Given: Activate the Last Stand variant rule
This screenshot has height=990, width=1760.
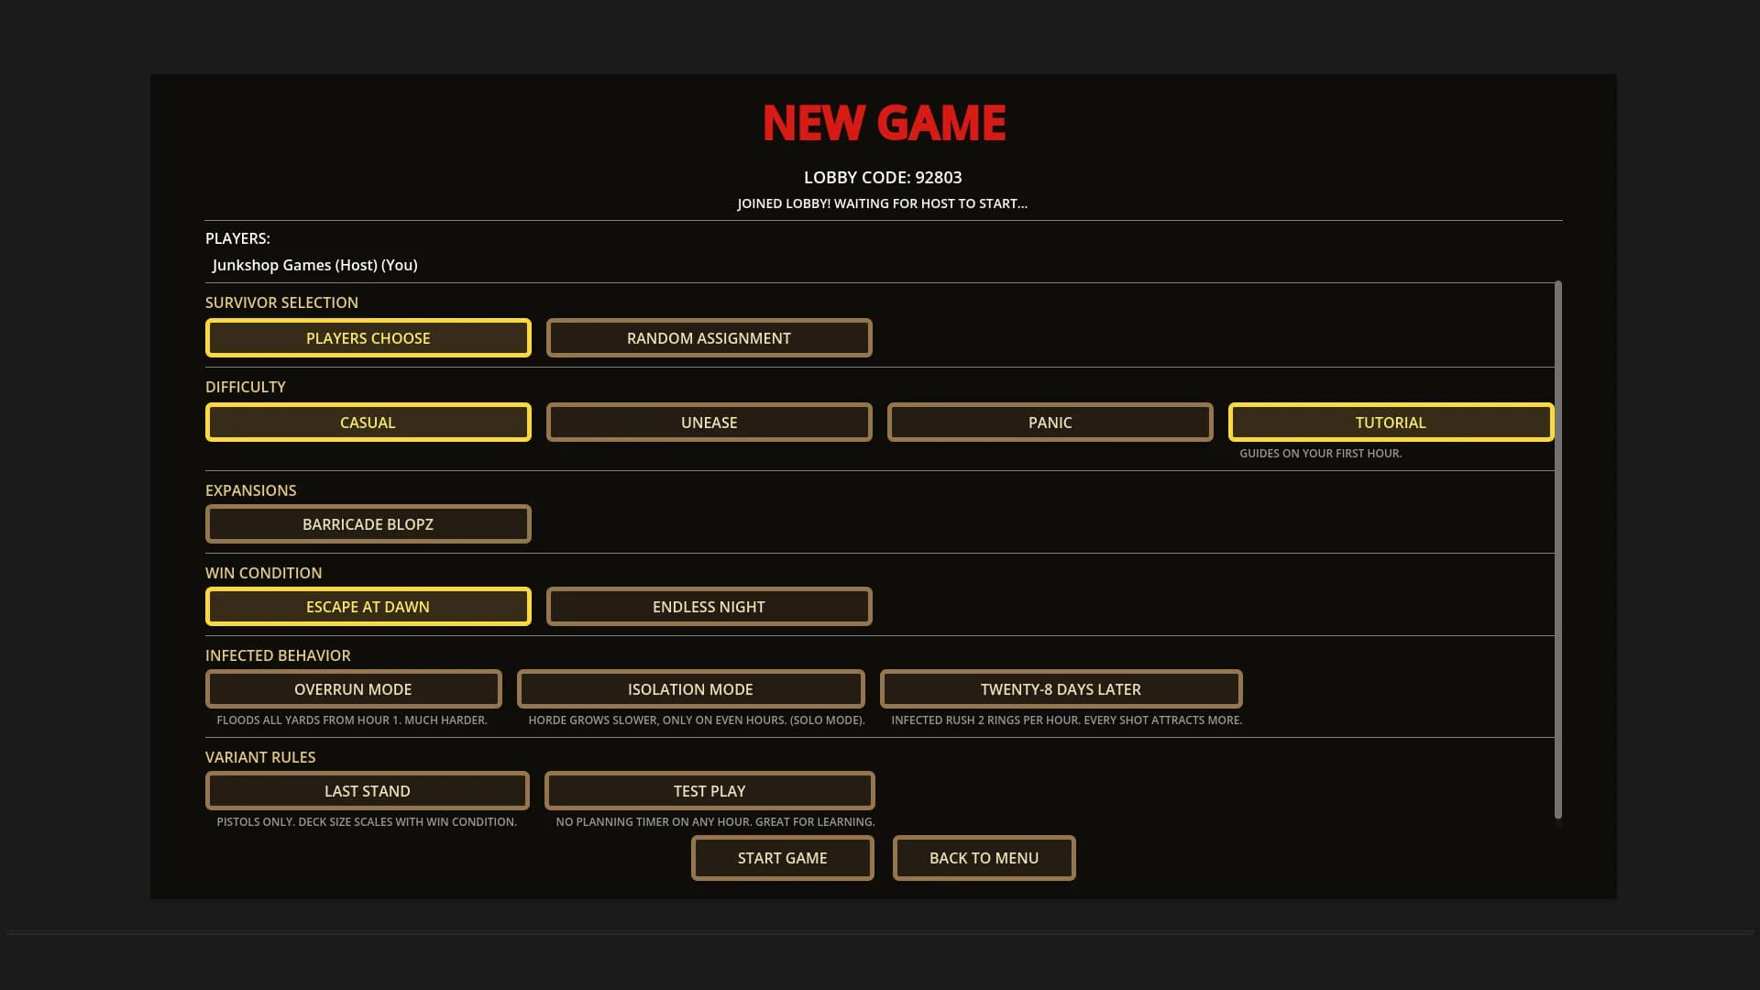Looking at the screenshot, I should [x=367, y=791].
